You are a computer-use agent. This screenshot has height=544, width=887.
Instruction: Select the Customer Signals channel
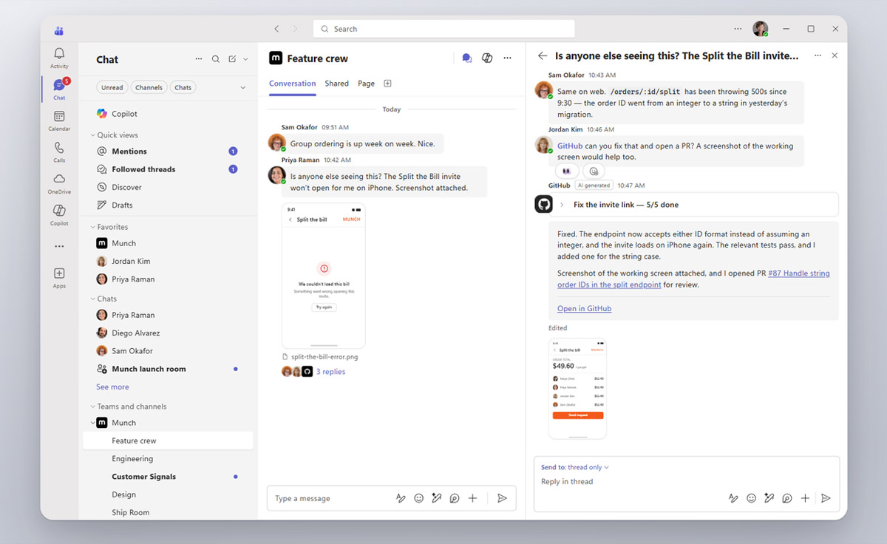[x=168, y=477]
